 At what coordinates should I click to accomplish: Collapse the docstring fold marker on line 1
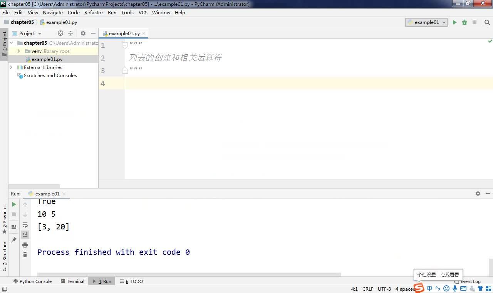click(x=124, y=44)
